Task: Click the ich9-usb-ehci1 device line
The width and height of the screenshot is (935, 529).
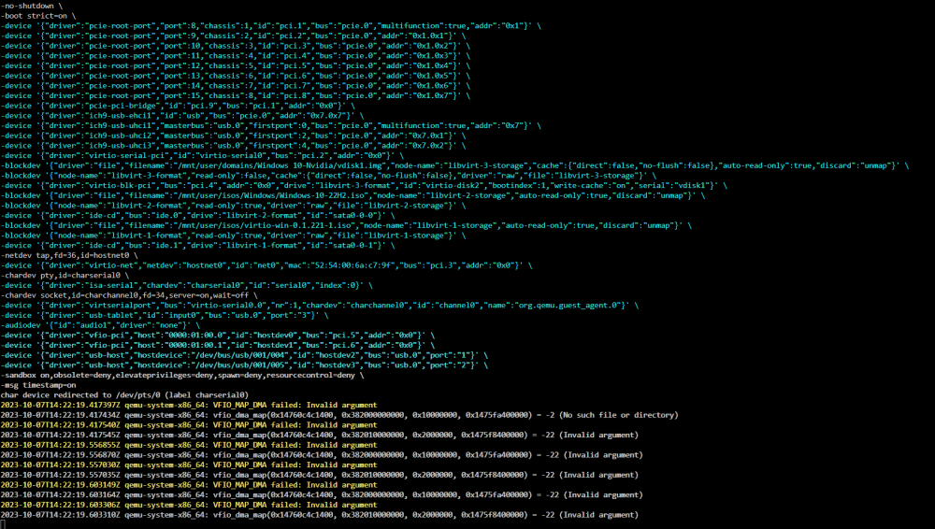Action: click(182, 116)
